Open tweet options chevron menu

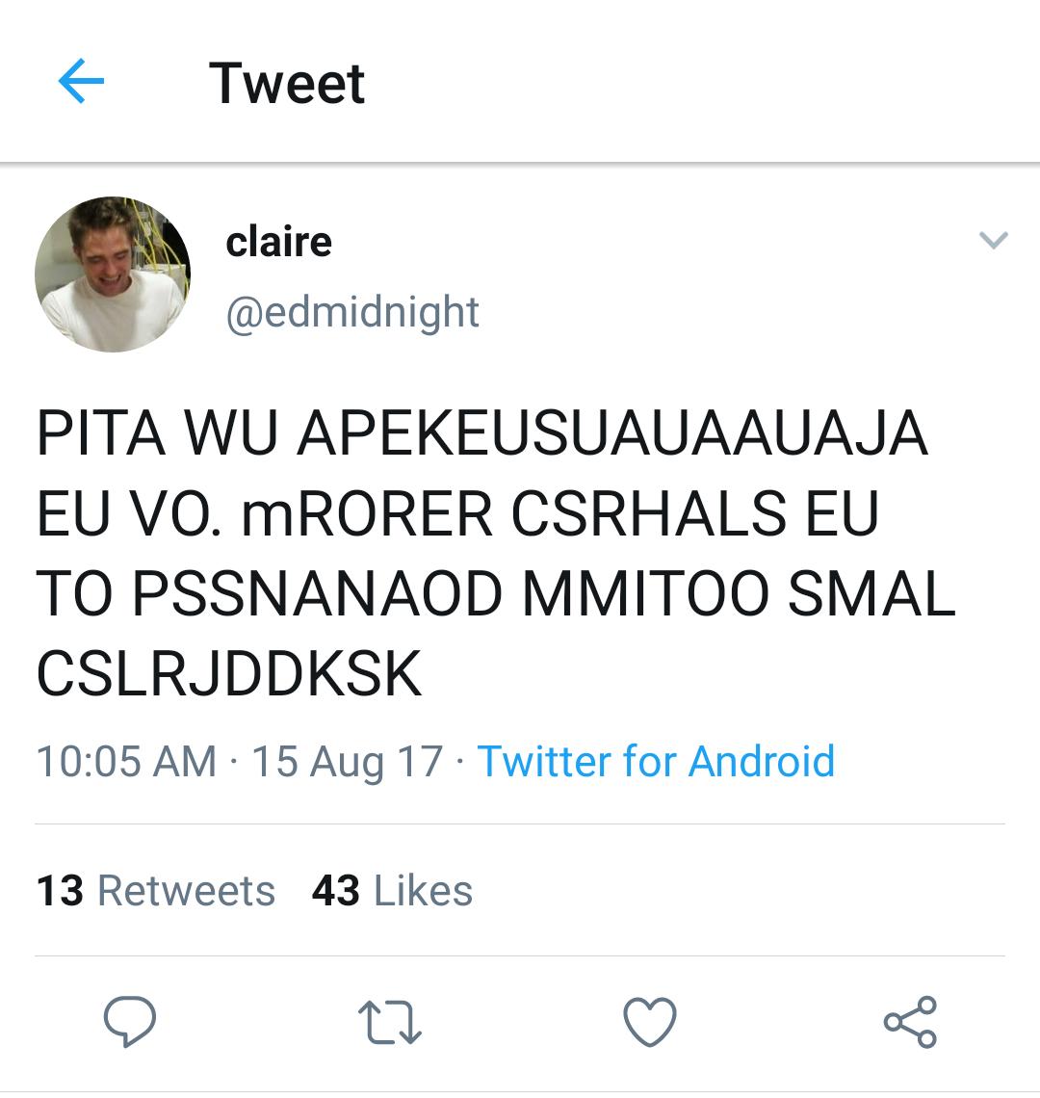tap(993, 240)
